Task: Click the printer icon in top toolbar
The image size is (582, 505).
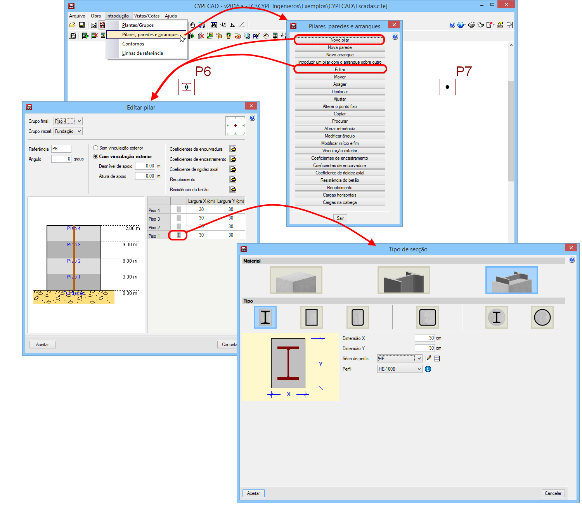Action: (x=471, y=25)
